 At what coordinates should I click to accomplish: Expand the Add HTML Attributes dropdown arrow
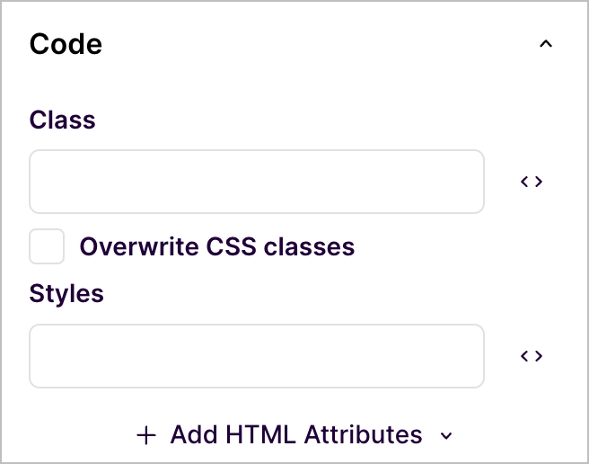click(x=446, y=436)
